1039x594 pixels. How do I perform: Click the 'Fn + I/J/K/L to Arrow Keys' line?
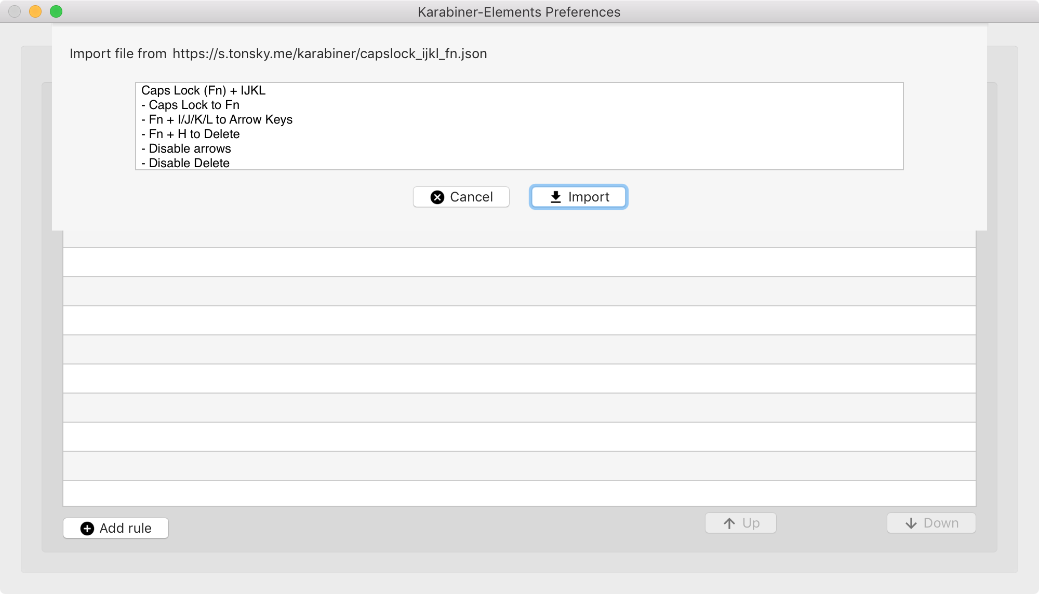(217, 119)
